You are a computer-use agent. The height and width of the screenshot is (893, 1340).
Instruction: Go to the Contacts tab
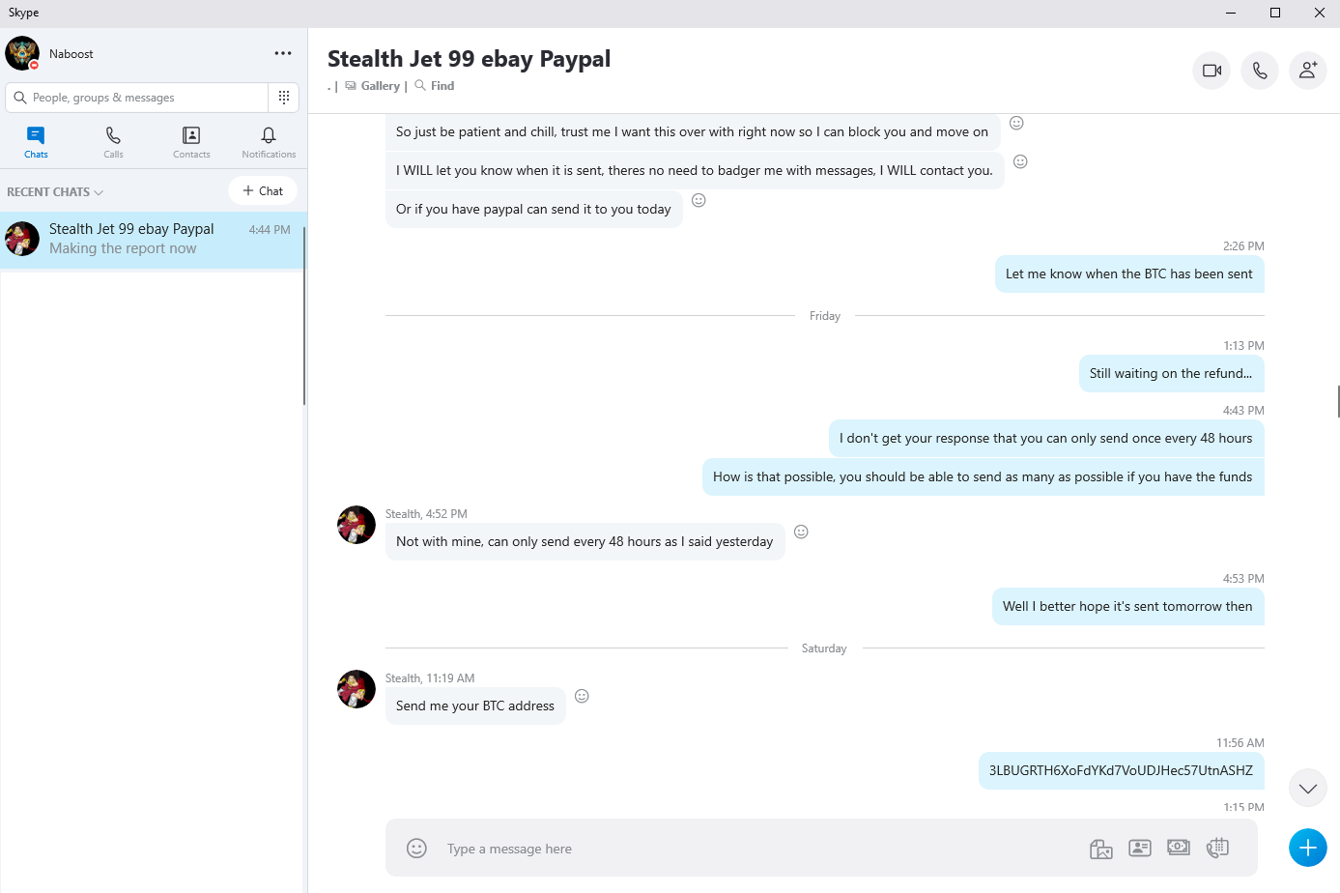[191, 142]
